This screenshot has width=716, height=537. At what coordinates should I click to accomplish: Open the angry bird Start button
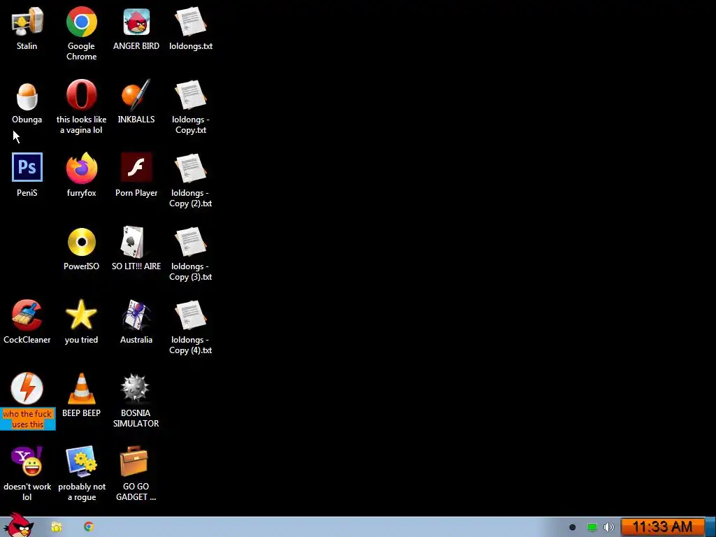(18, 525)
